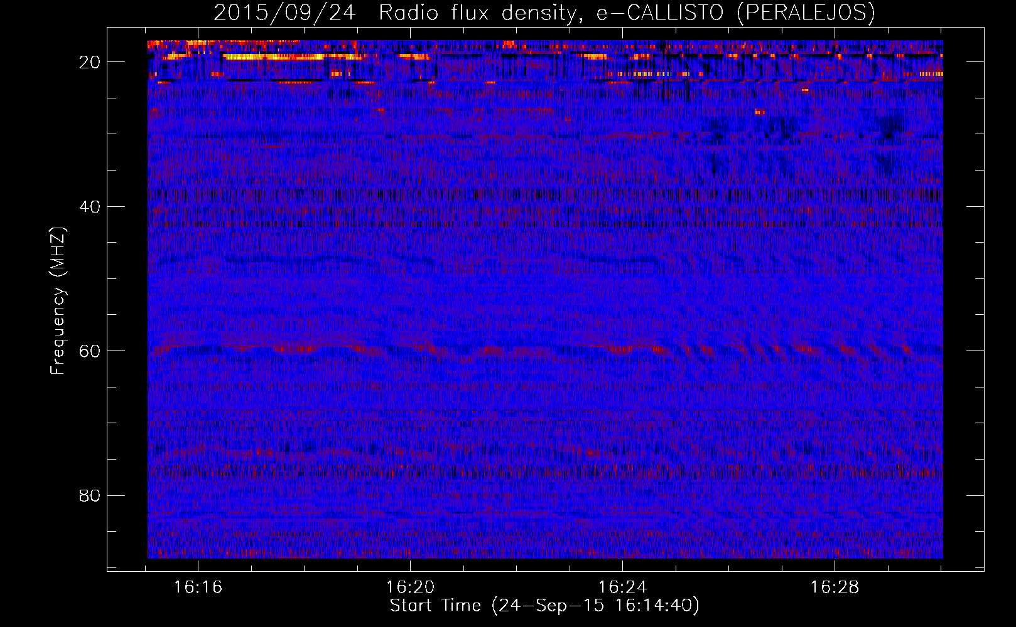Click the red horizontal band at 60 MHz
This screenshot has width=1016, height=627.
tap(545, 350)
